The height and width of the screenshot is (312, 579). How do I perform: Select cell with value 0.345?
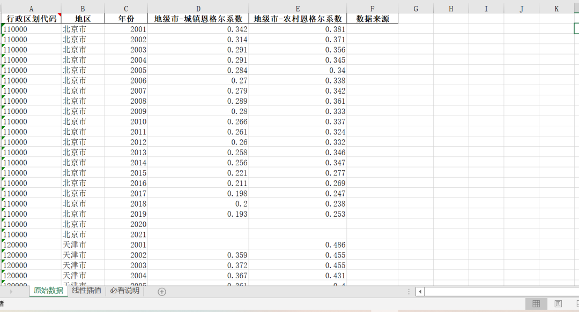point(298,60)
